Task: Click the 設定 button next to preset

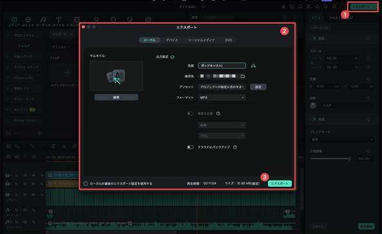Action: [258, 87]
